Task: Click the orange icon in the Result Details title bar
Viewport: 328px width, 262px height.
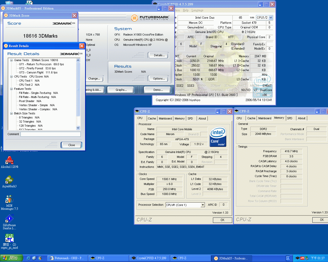Action: pyautogui.click(x=6, y=46)
